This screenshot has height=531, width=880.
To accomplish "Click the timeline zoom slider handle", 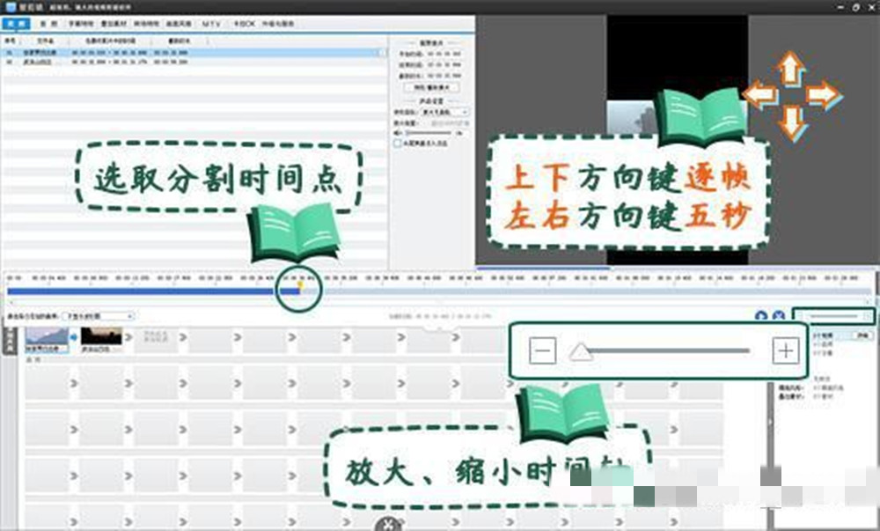I will tap(581, 353).
